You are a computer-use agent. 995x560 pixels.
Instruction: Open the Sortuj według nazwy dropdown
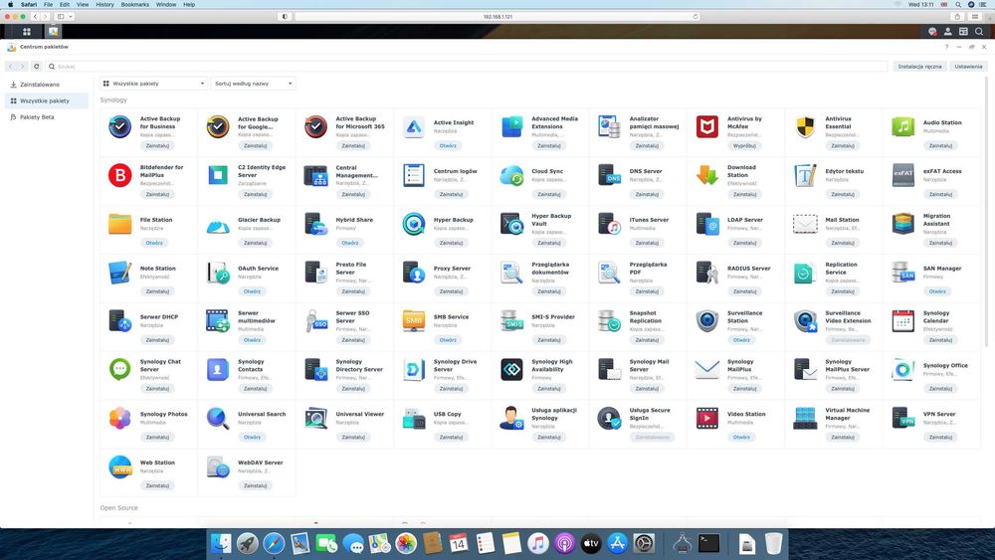pos(253,84)
